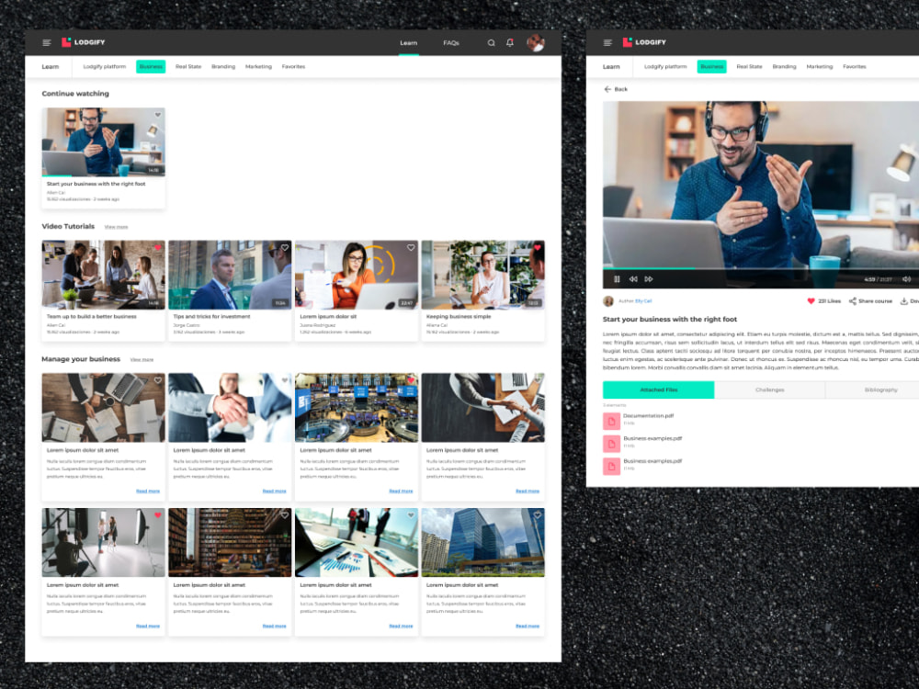Click the Share course icon
This screenshot has height=689, width=919.
853,301
